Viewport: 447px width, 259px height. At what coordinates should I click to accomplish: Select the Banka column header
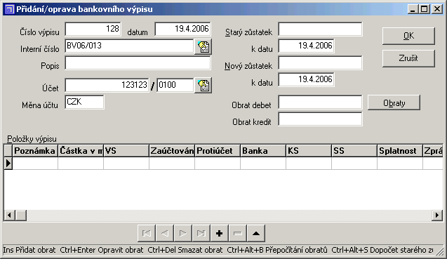[263, 151]
